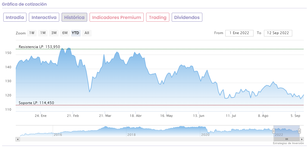
Task: Click the navigator scrollbar thumb grip
Action: coord(287,139)
